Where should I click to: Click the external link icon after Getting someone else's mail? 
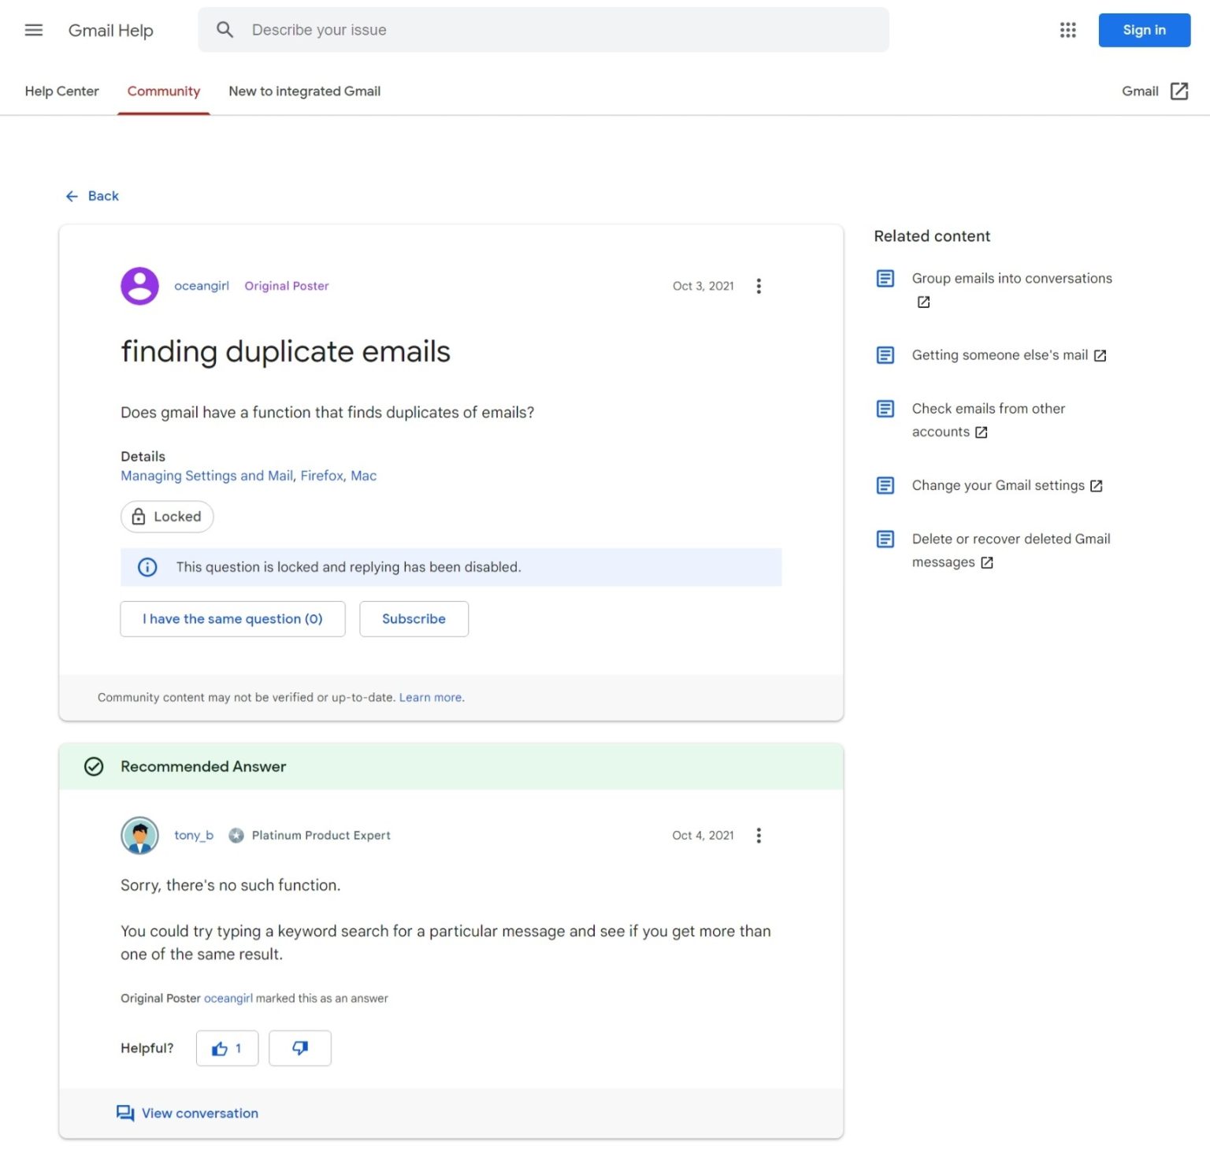point(1101,356)
